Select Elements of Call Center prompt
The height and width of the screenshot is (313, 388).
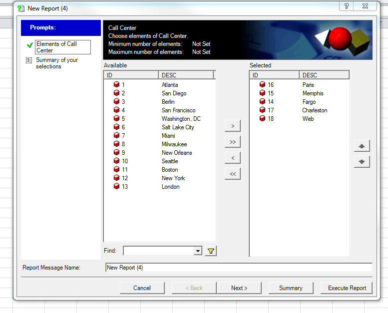tap(62, 47)
